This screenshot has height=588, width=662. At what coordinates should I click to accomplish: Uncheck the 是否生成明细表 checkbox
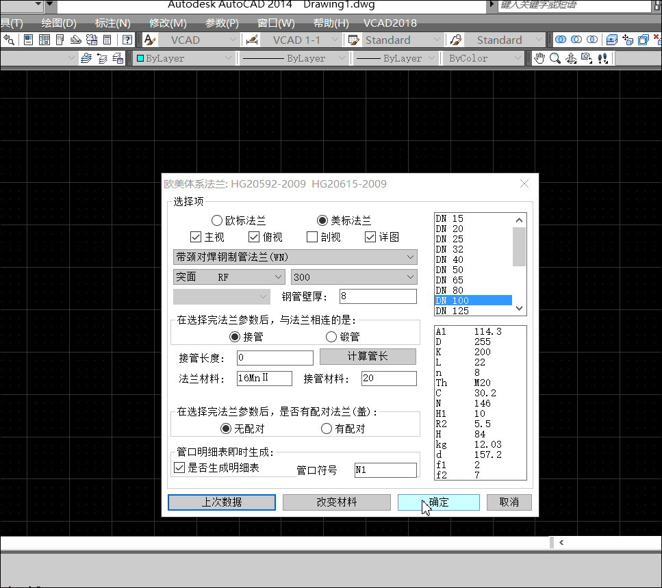tap(180, 468)
